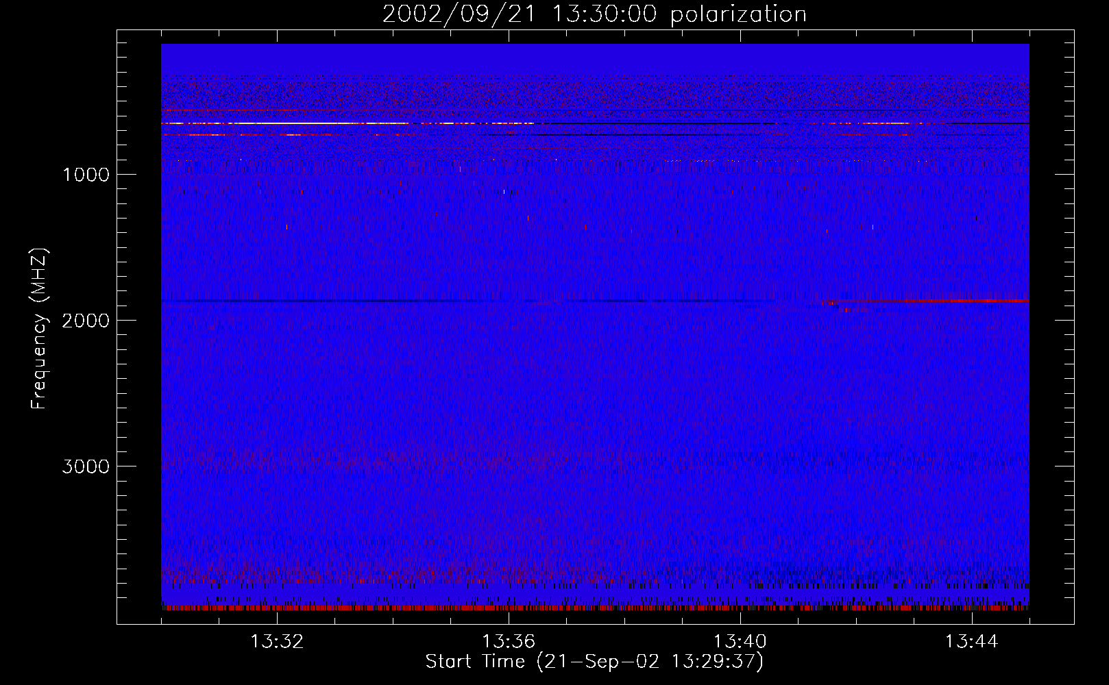Click the 2000 frequency tick label
The height and width of the screenshot is (685, 1109).
[x=86, y=321]
